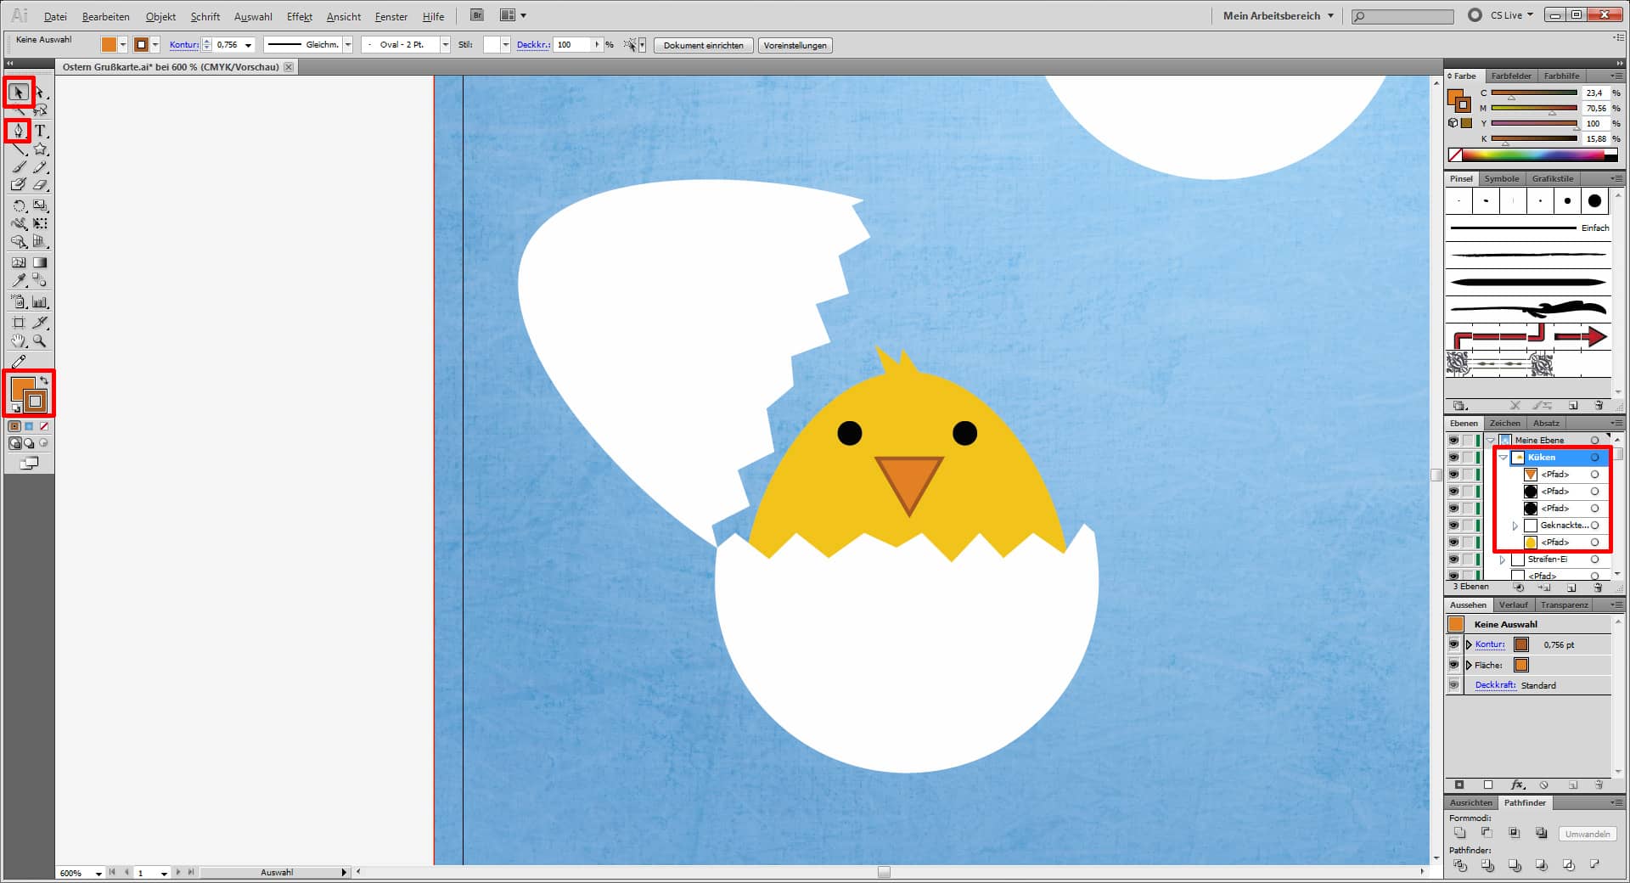The image size is (1630, 883).
Task: Click the Dokument einrichten button
Action: 703,46
